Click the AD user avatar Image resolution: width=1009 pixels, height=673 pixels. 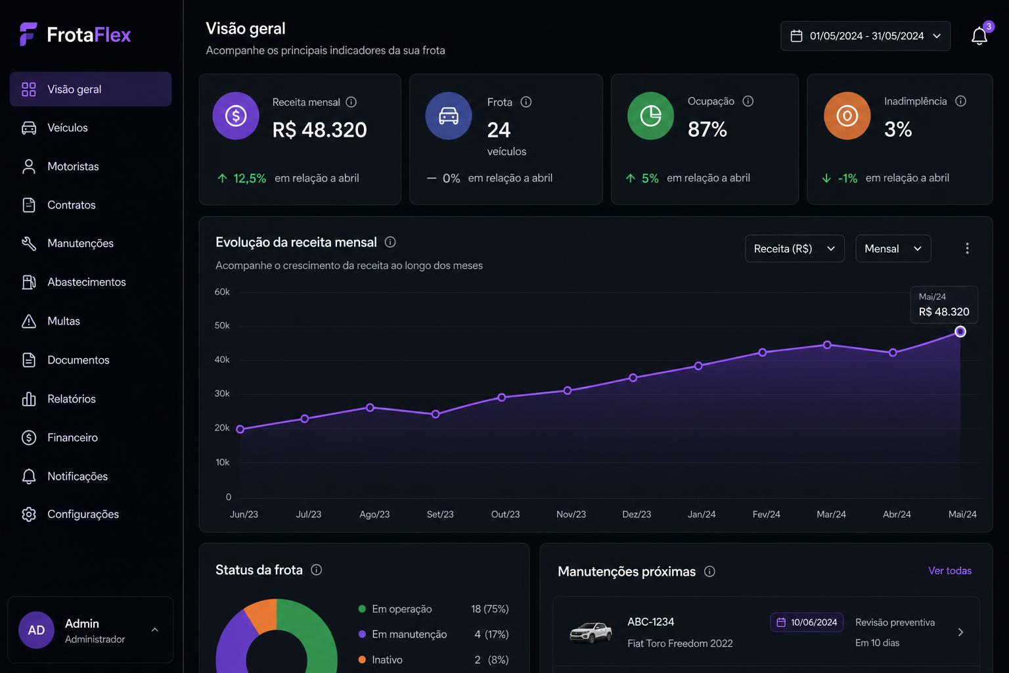click(36, 630)
